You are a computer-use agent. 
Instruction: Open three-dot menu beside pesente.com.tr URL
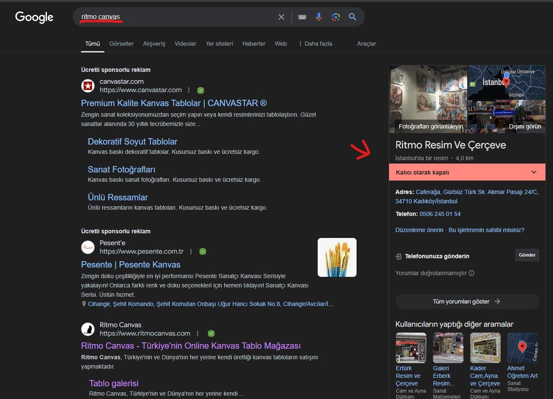[191, 251]
